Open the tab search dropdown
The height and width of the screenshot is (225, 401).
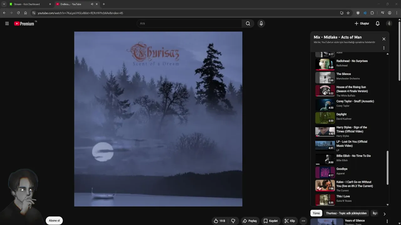4,4
